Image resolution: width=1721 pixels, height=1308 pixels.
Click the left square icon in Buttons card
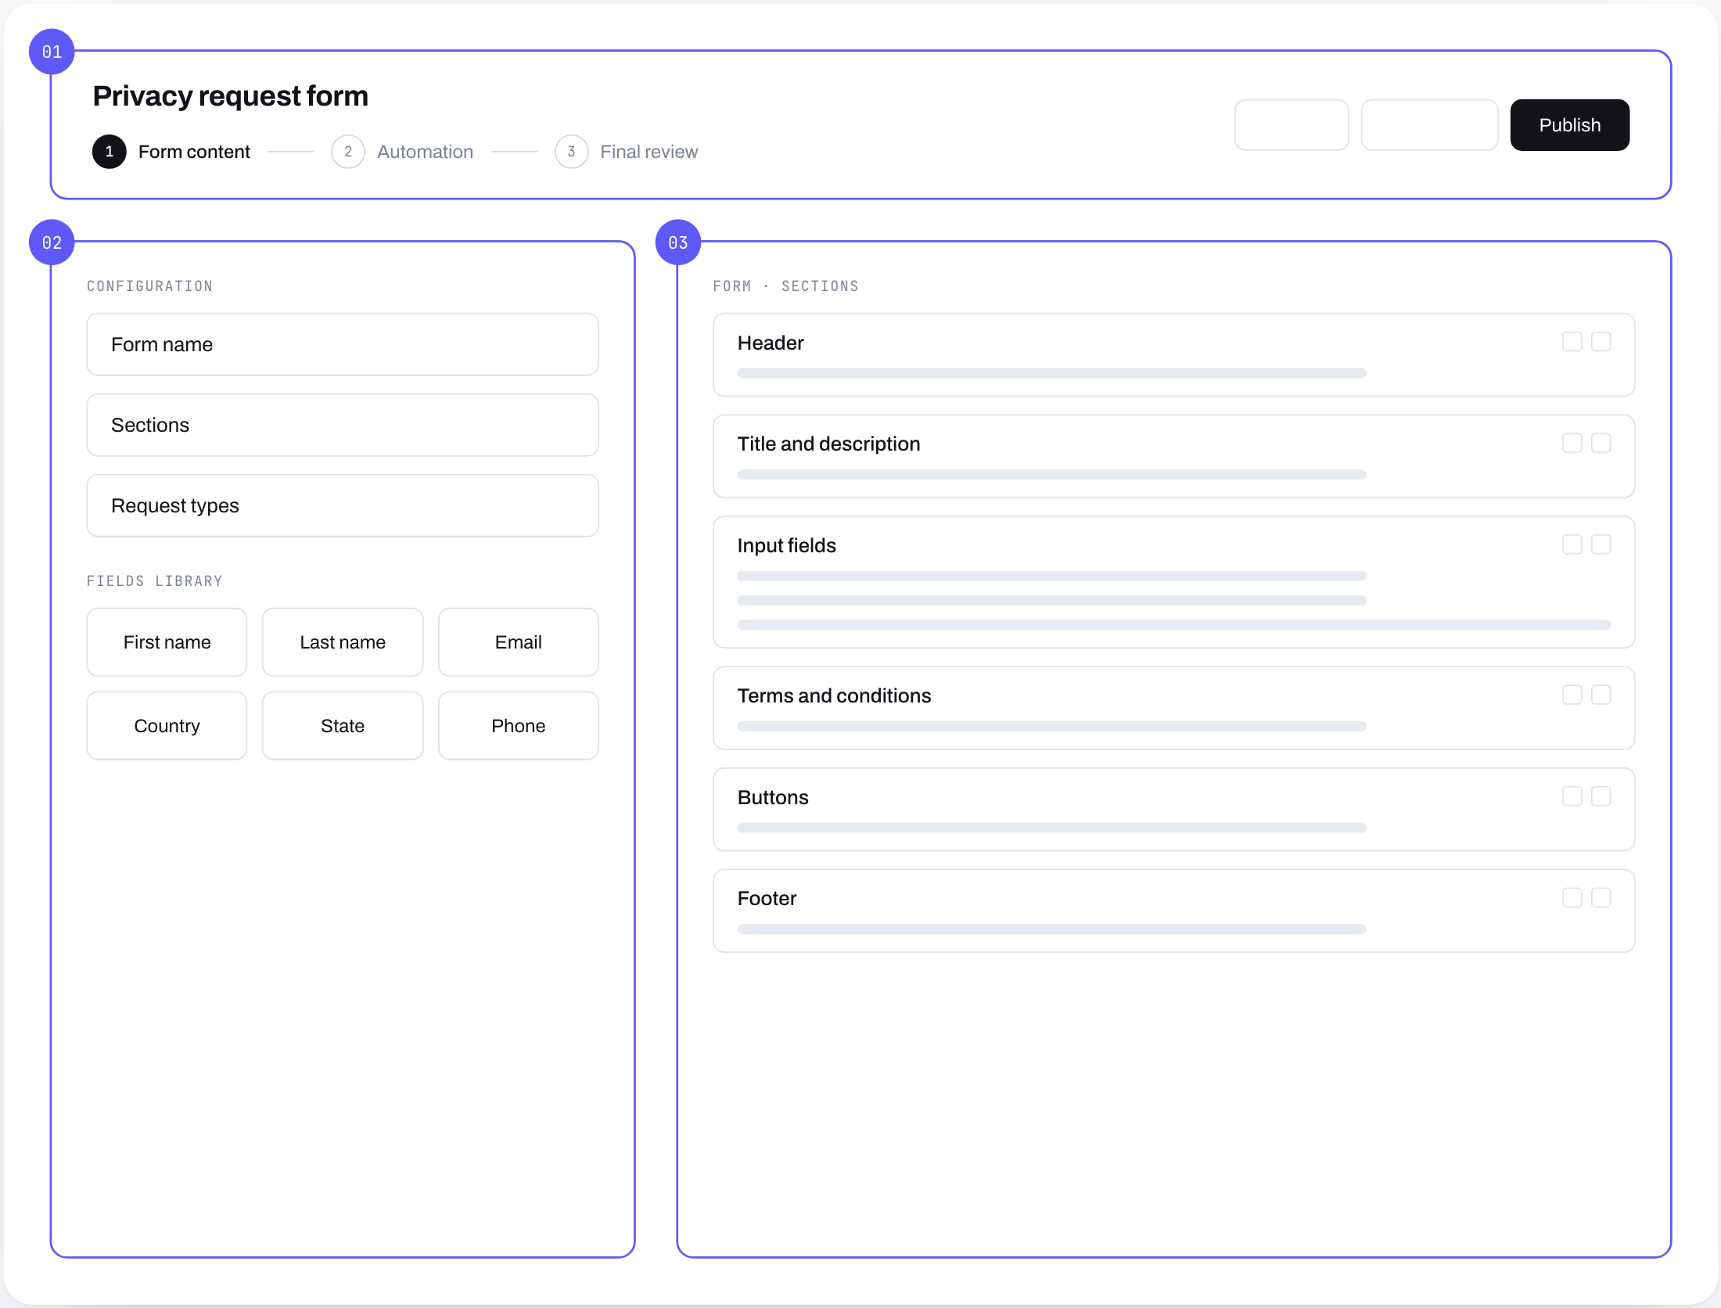click(x=1572, y=796)
